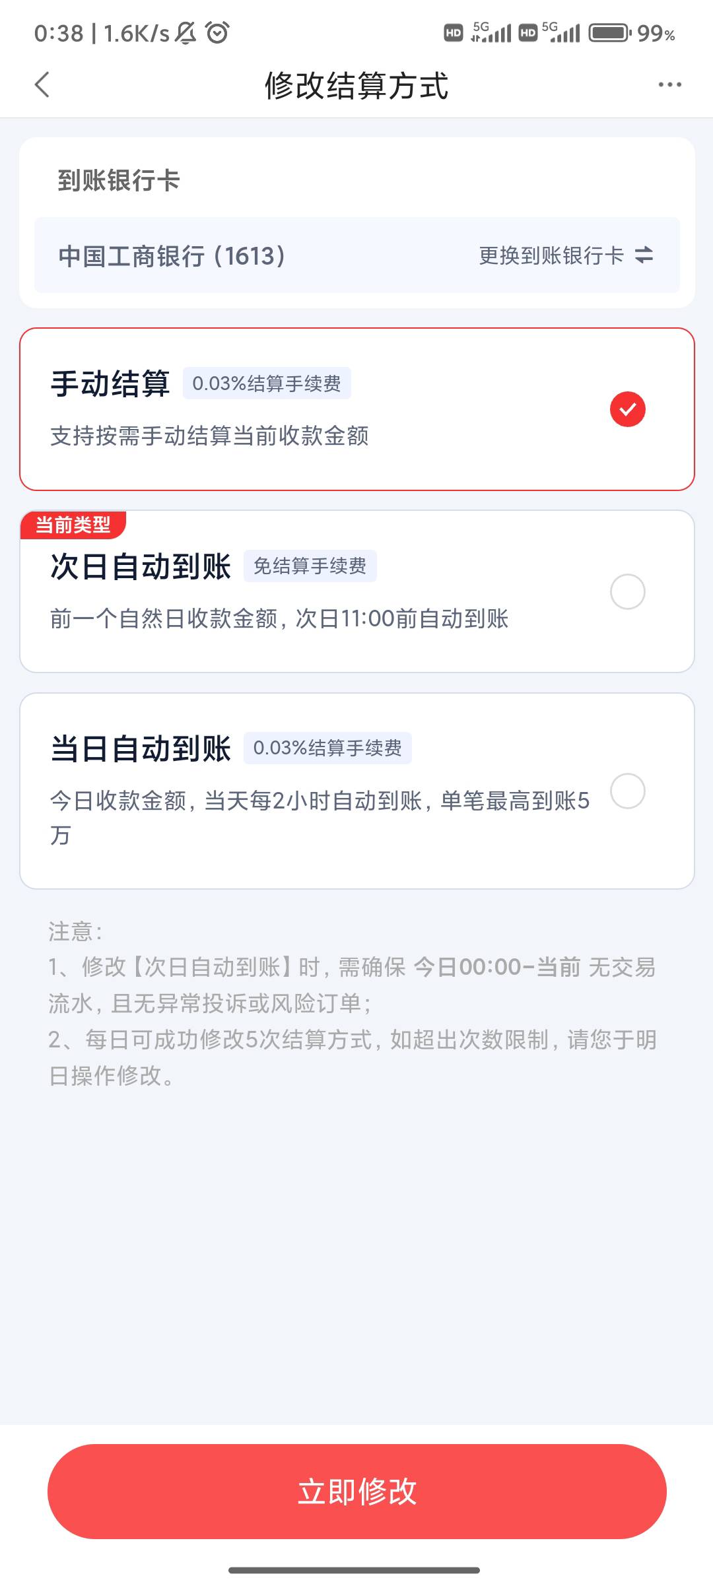
Task: Tap the swap arrows icon beside bank card
Action: (644, 255)
